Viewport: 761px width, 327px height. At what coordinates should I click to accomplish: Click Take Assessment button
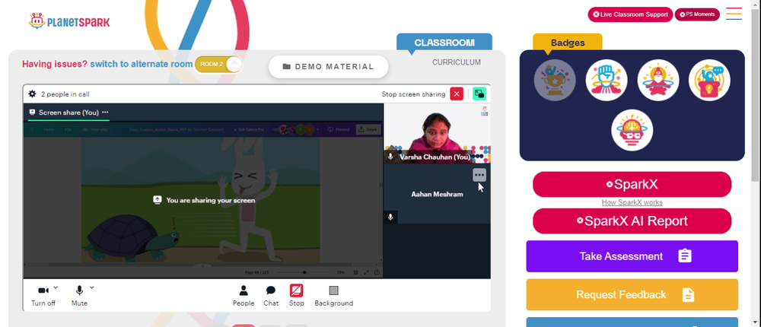tap(632, 256)
